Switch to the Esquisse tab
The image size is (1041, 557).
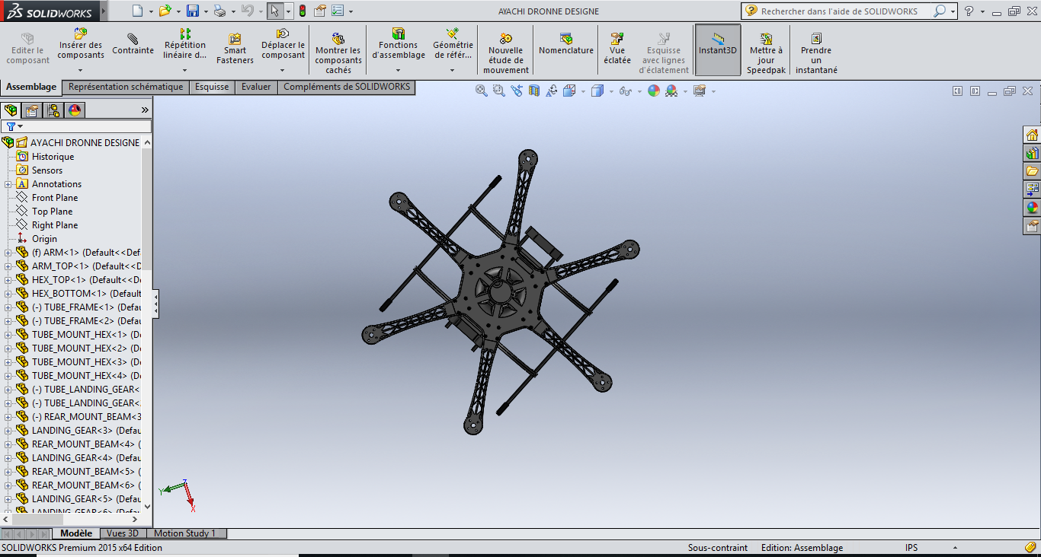click(x=212, y=87)
